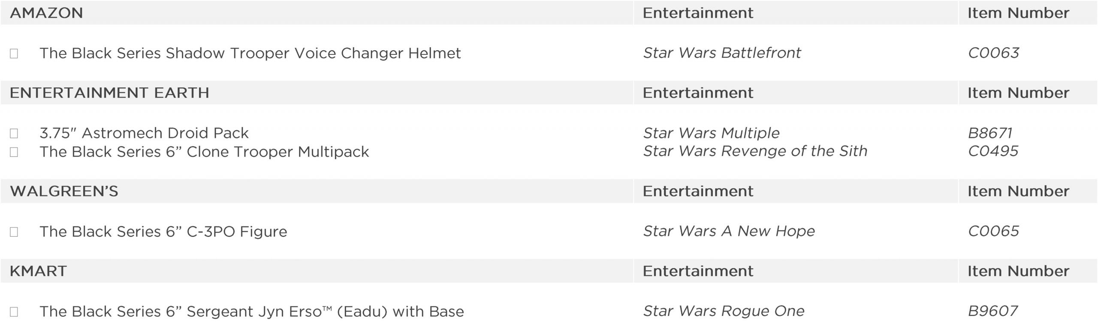1098x325 pixels.
Task: Click Kmart's Entertainment column header
Action: point(698,271)
